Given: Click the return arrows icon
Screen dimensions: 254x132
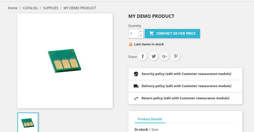Looking at the screenshot, I should tap(136, 98).
